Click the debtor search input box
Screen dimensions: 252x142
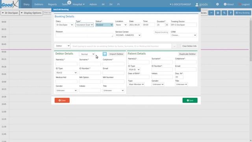[121, 46]
